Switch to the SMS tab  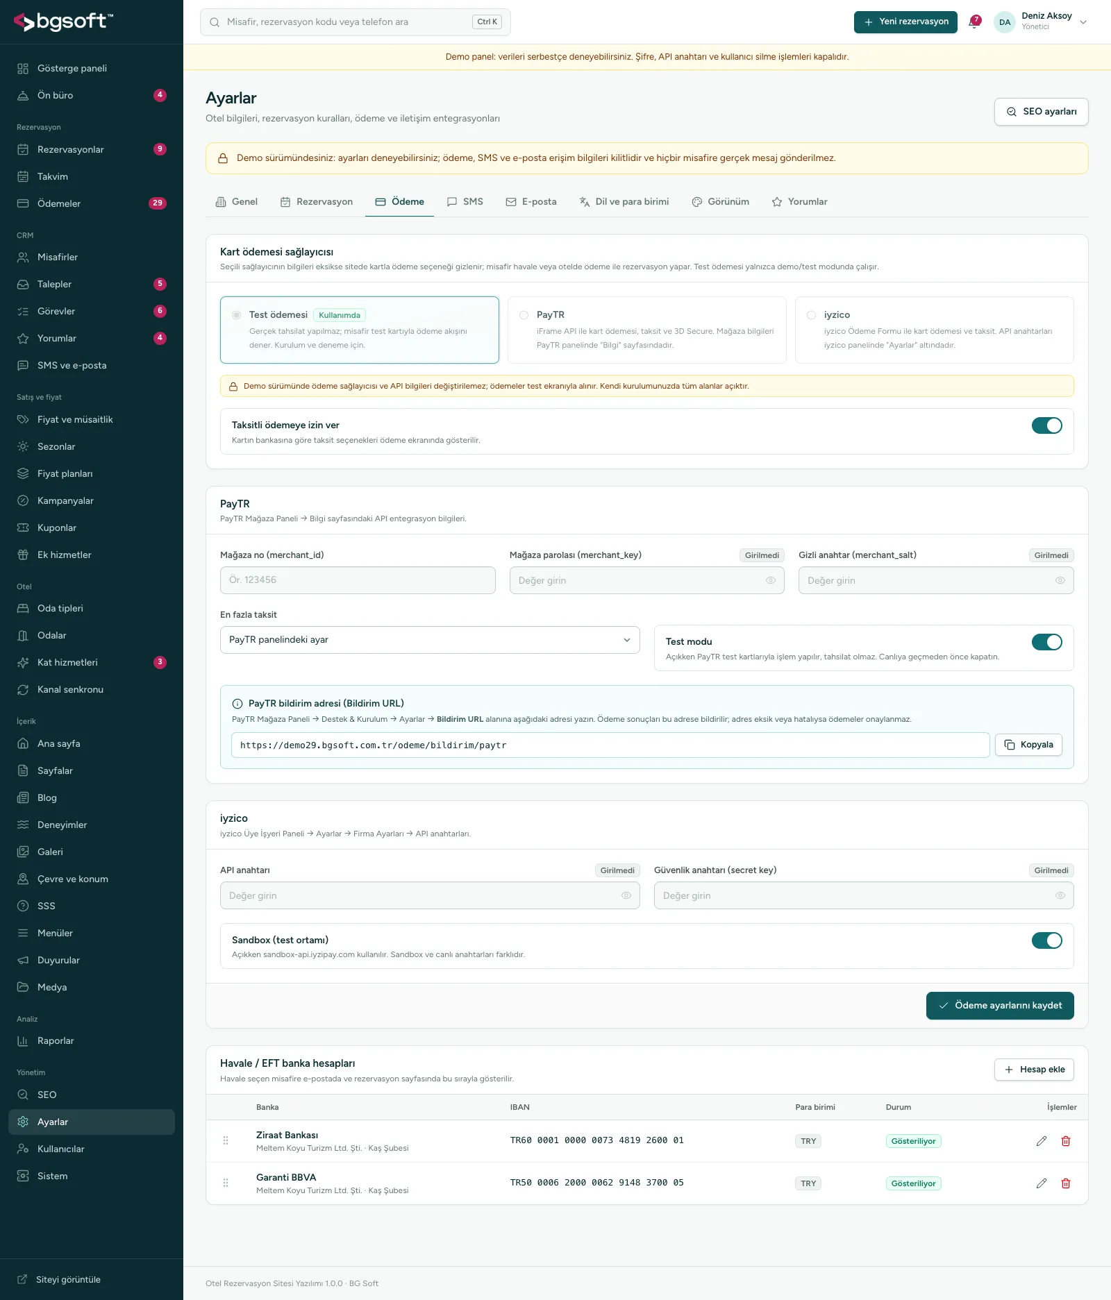click(465, 202)
